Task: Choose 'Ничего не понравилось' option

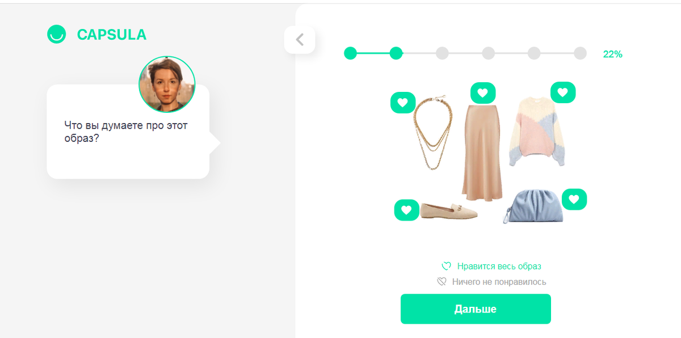Action: pos(491,282)
